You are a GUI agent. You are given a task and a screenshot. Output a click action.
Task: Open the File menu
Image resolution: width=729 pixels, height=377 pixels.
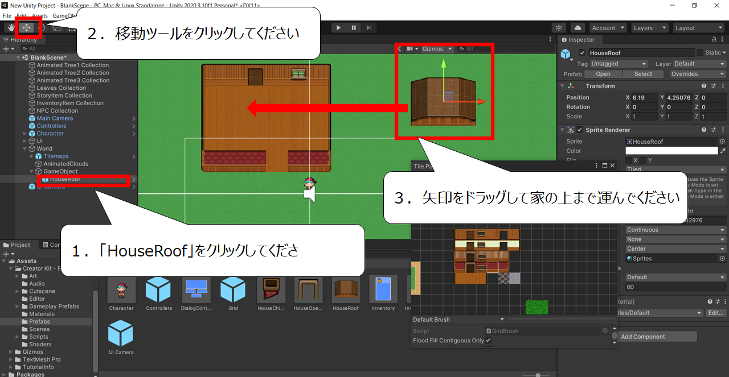coord(7,16)
